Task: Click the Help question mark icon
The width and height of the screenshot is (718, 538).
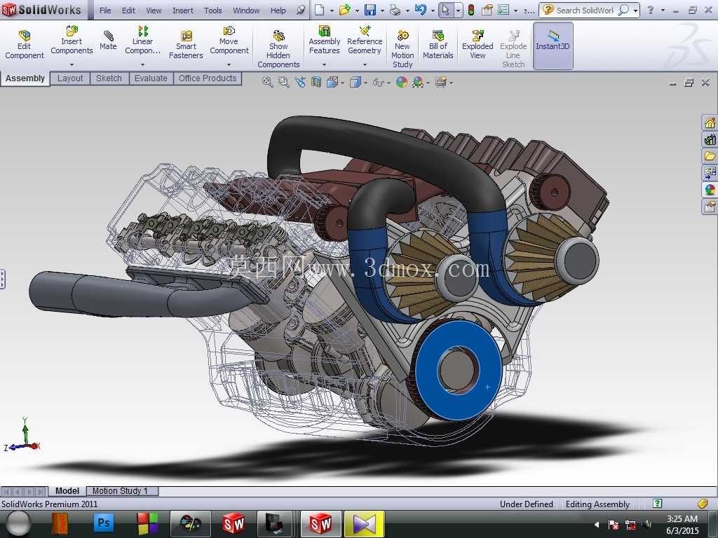Action: point(650,10)
